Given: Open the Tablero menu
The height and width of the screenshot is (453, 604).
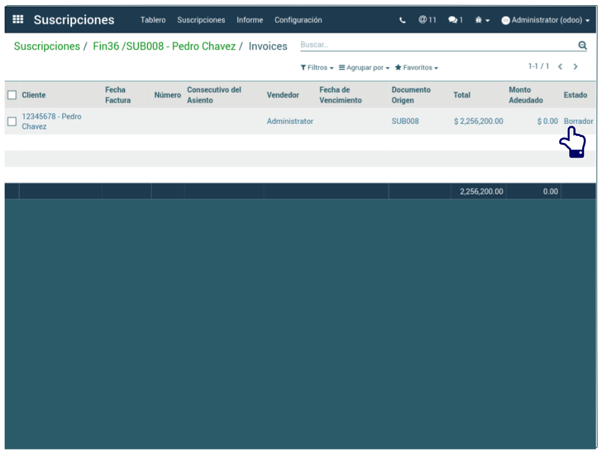Looking at the screenshot, I should (x=153, y=20).
